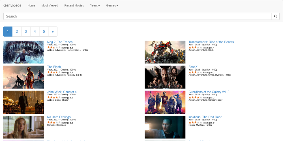Click the star rating for Transformers
The image size is (283, 141).
[x=195, y=47]
